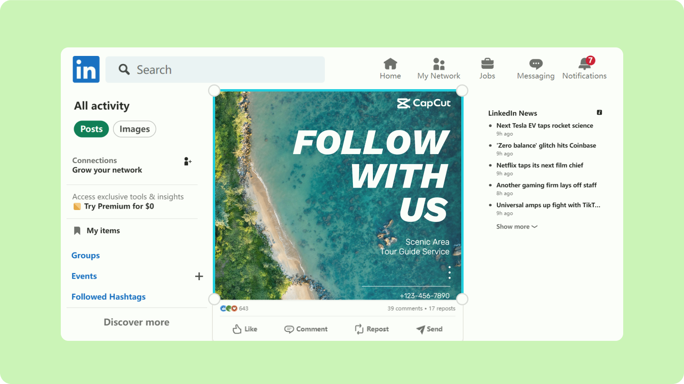Click the add connection person icon
This screenshot has width=684, height=384.
[188, 161]
